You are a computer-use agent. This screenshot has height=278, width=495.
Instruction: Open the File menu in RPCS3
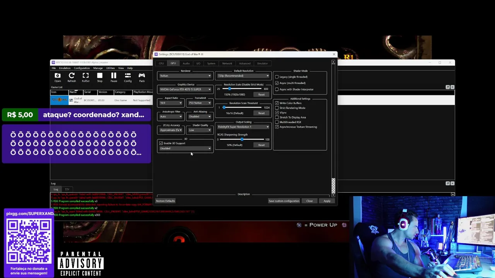[x=54, y=68]
